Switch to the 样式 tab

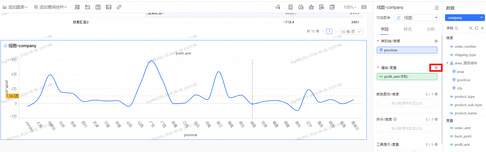click(407, 29)
